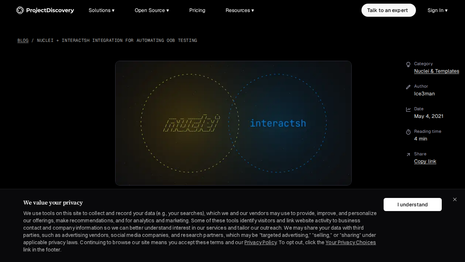
Task: Click the breadcrumb article title text
Action: coord(117,40)
